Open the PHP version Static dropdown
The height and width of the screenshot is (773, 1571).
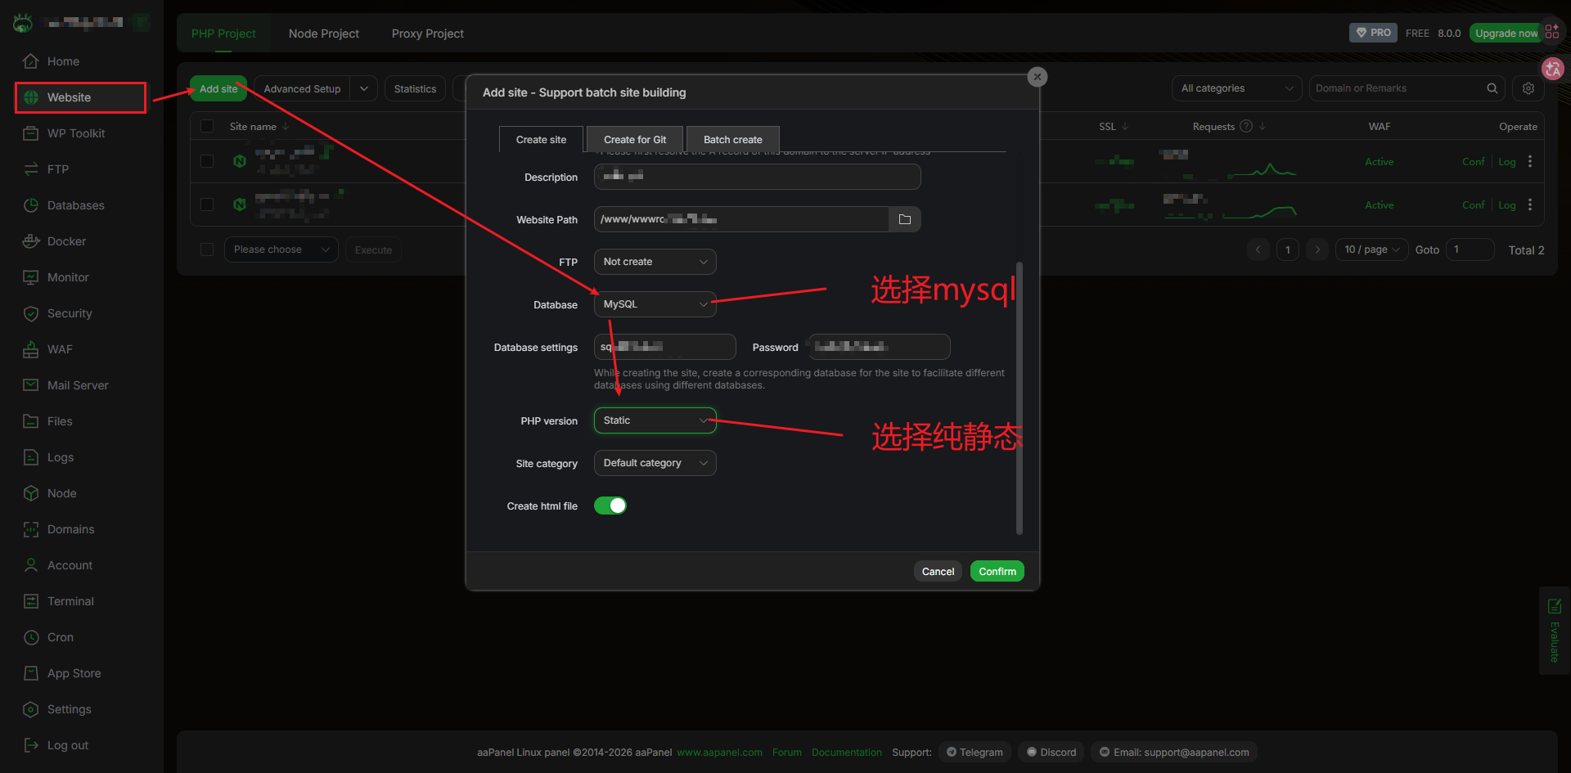pyautogui.click(x=655, y=420)
